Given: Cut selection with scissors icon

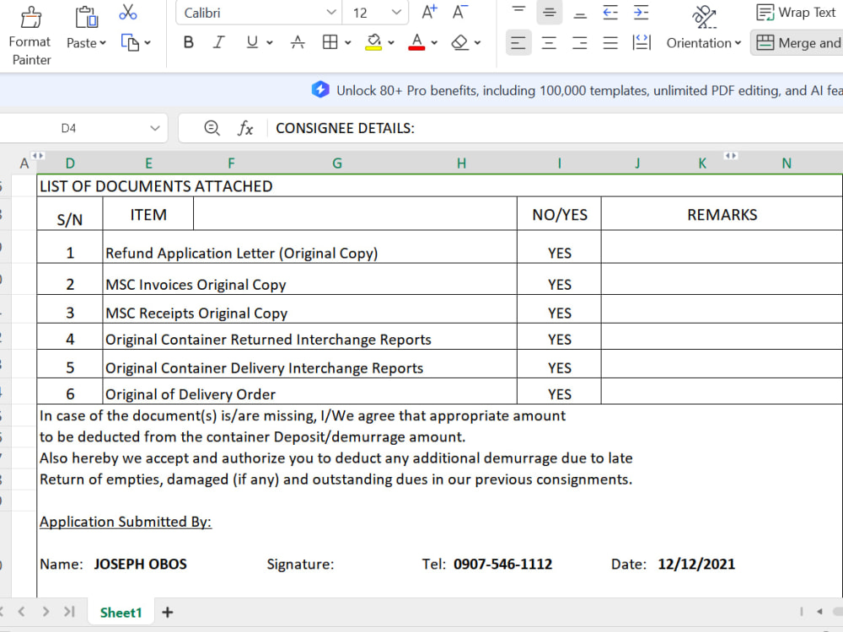Looking at the screenshot, I should [x=128, y=13].
